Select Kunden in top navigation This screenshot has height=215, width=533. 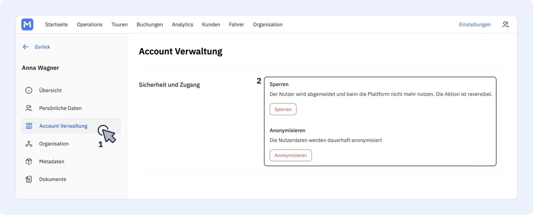tap(211, 24)
